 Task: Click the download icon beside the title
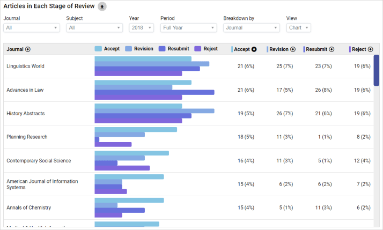click(x=102, y=6)
